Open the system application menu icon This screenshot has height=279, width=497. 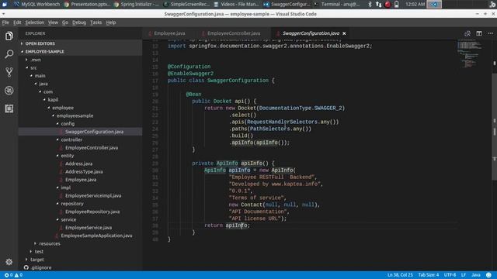pyautogui.click(x=5, y=5)
